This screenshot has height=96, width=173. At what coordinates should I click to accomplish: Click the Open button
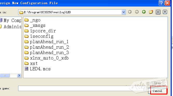[x=157, y=83]
